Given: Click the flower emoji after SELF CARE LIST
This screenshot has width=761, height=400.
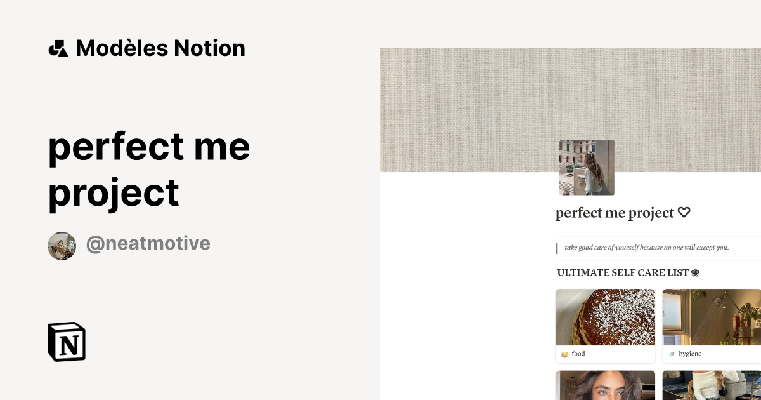Looking at the screenshot, I should (696, 272).
